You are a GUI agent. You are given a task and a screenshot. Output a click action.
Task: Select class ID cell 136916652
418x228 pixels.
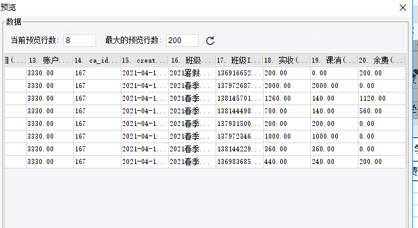pyautogui.click(x=240, y=73)
